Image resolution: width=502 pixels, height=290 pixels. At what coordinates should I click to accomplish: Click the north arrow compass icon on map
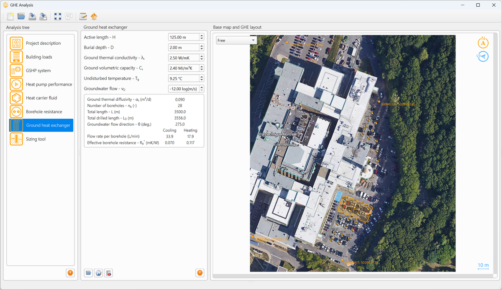click(483, 43)
